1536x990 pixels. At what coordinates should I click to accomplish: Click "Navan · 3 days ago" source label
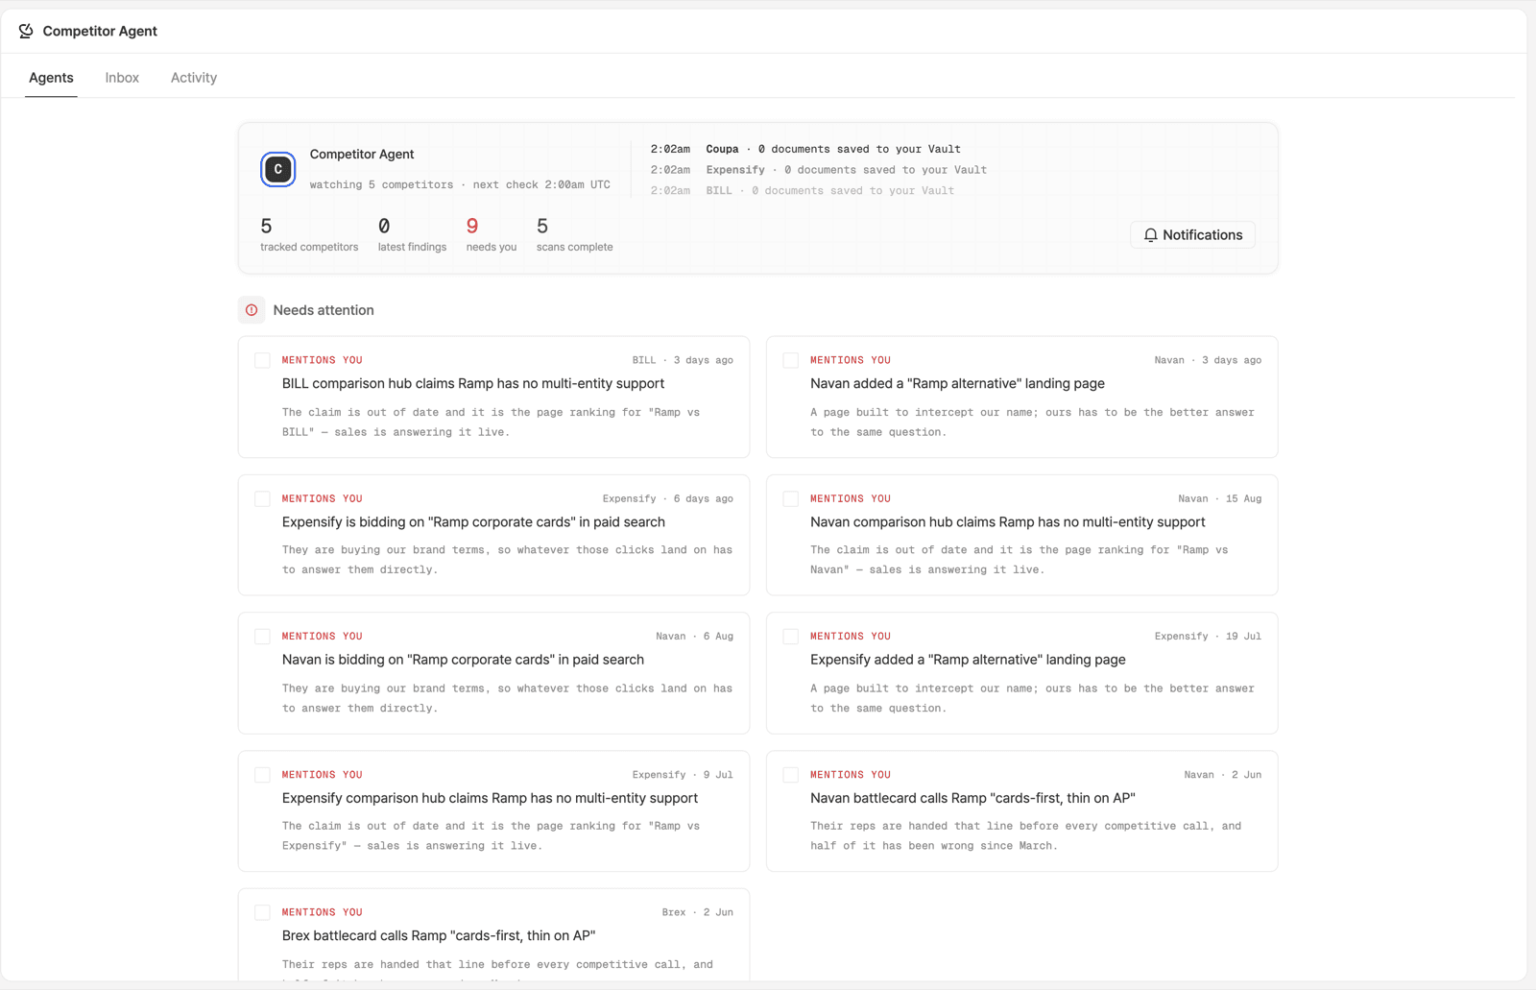click(x=1208, y=360)
